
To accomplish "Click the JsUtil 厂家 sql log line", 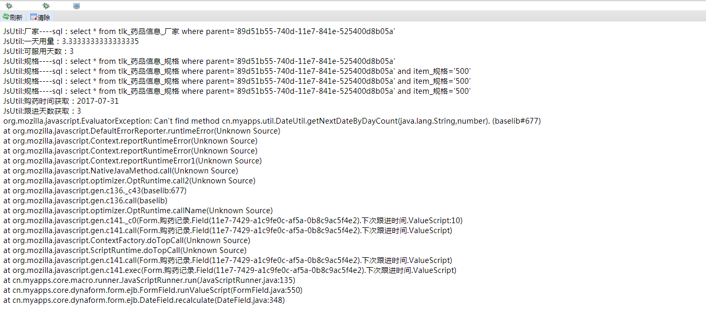I will (x=199, y=31).
